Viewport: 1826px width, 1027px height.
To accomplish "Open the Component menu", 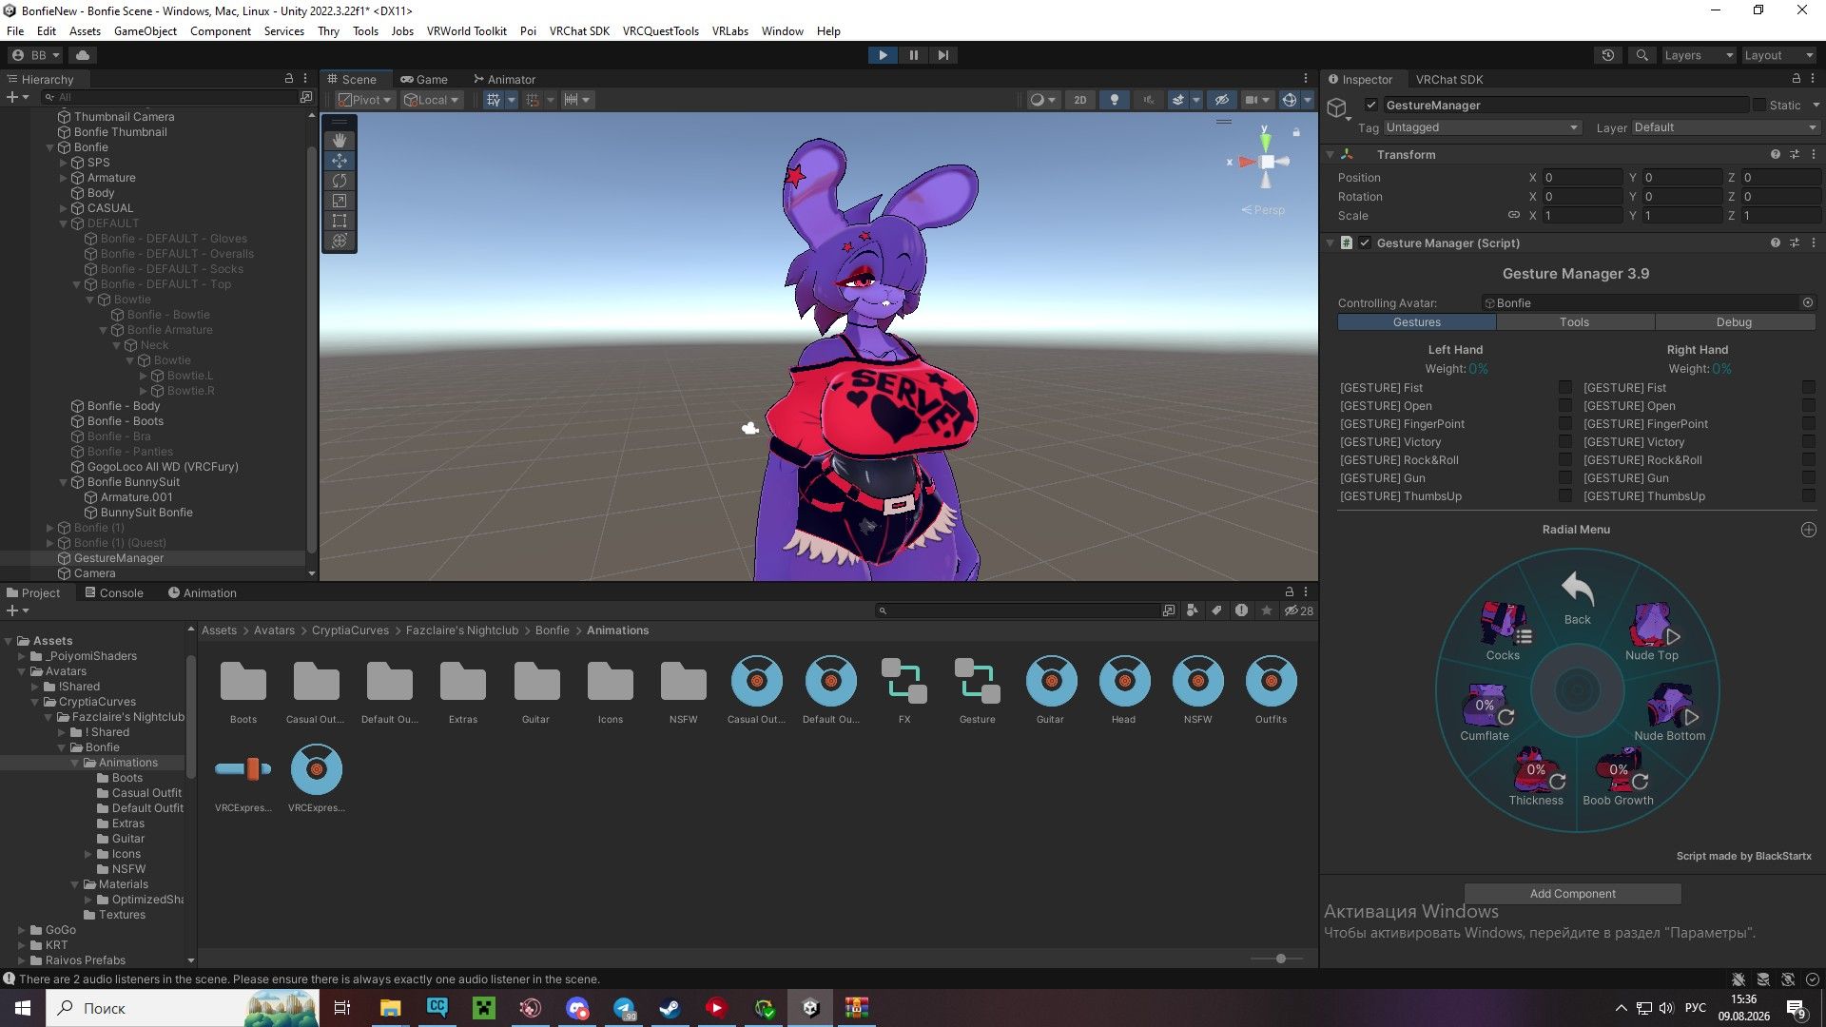I will [x=220, y=31].
